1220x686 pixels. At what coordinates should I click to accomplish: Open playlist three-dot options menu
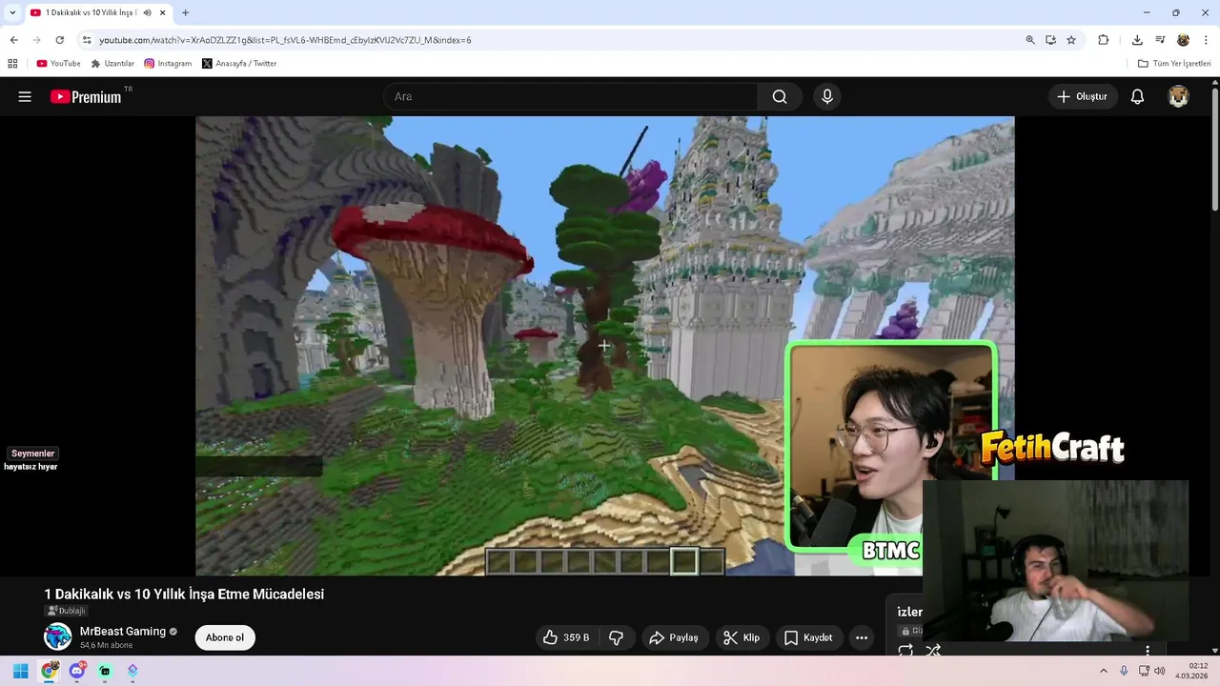click(1148, 650)
